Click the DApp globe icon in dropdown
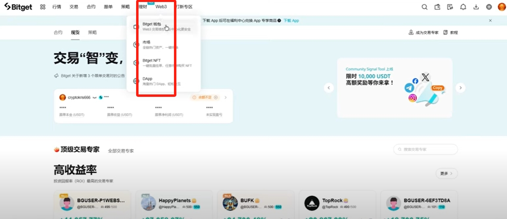The height and width of the screenshot is (219, 507). pos(136,81)
